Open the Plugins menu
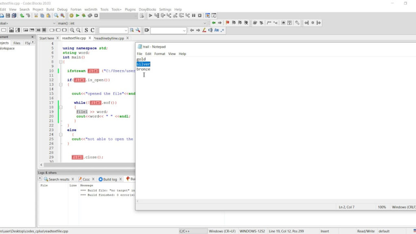Image resolution: width=416 pixels, height=234 pixels. pyautogui.click(x=130, y=10)
